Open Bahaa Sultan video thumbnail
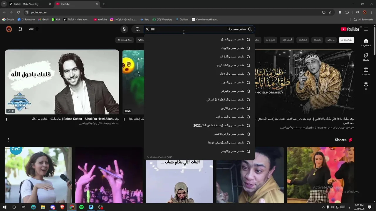376x211 pixels. [62, 82]
